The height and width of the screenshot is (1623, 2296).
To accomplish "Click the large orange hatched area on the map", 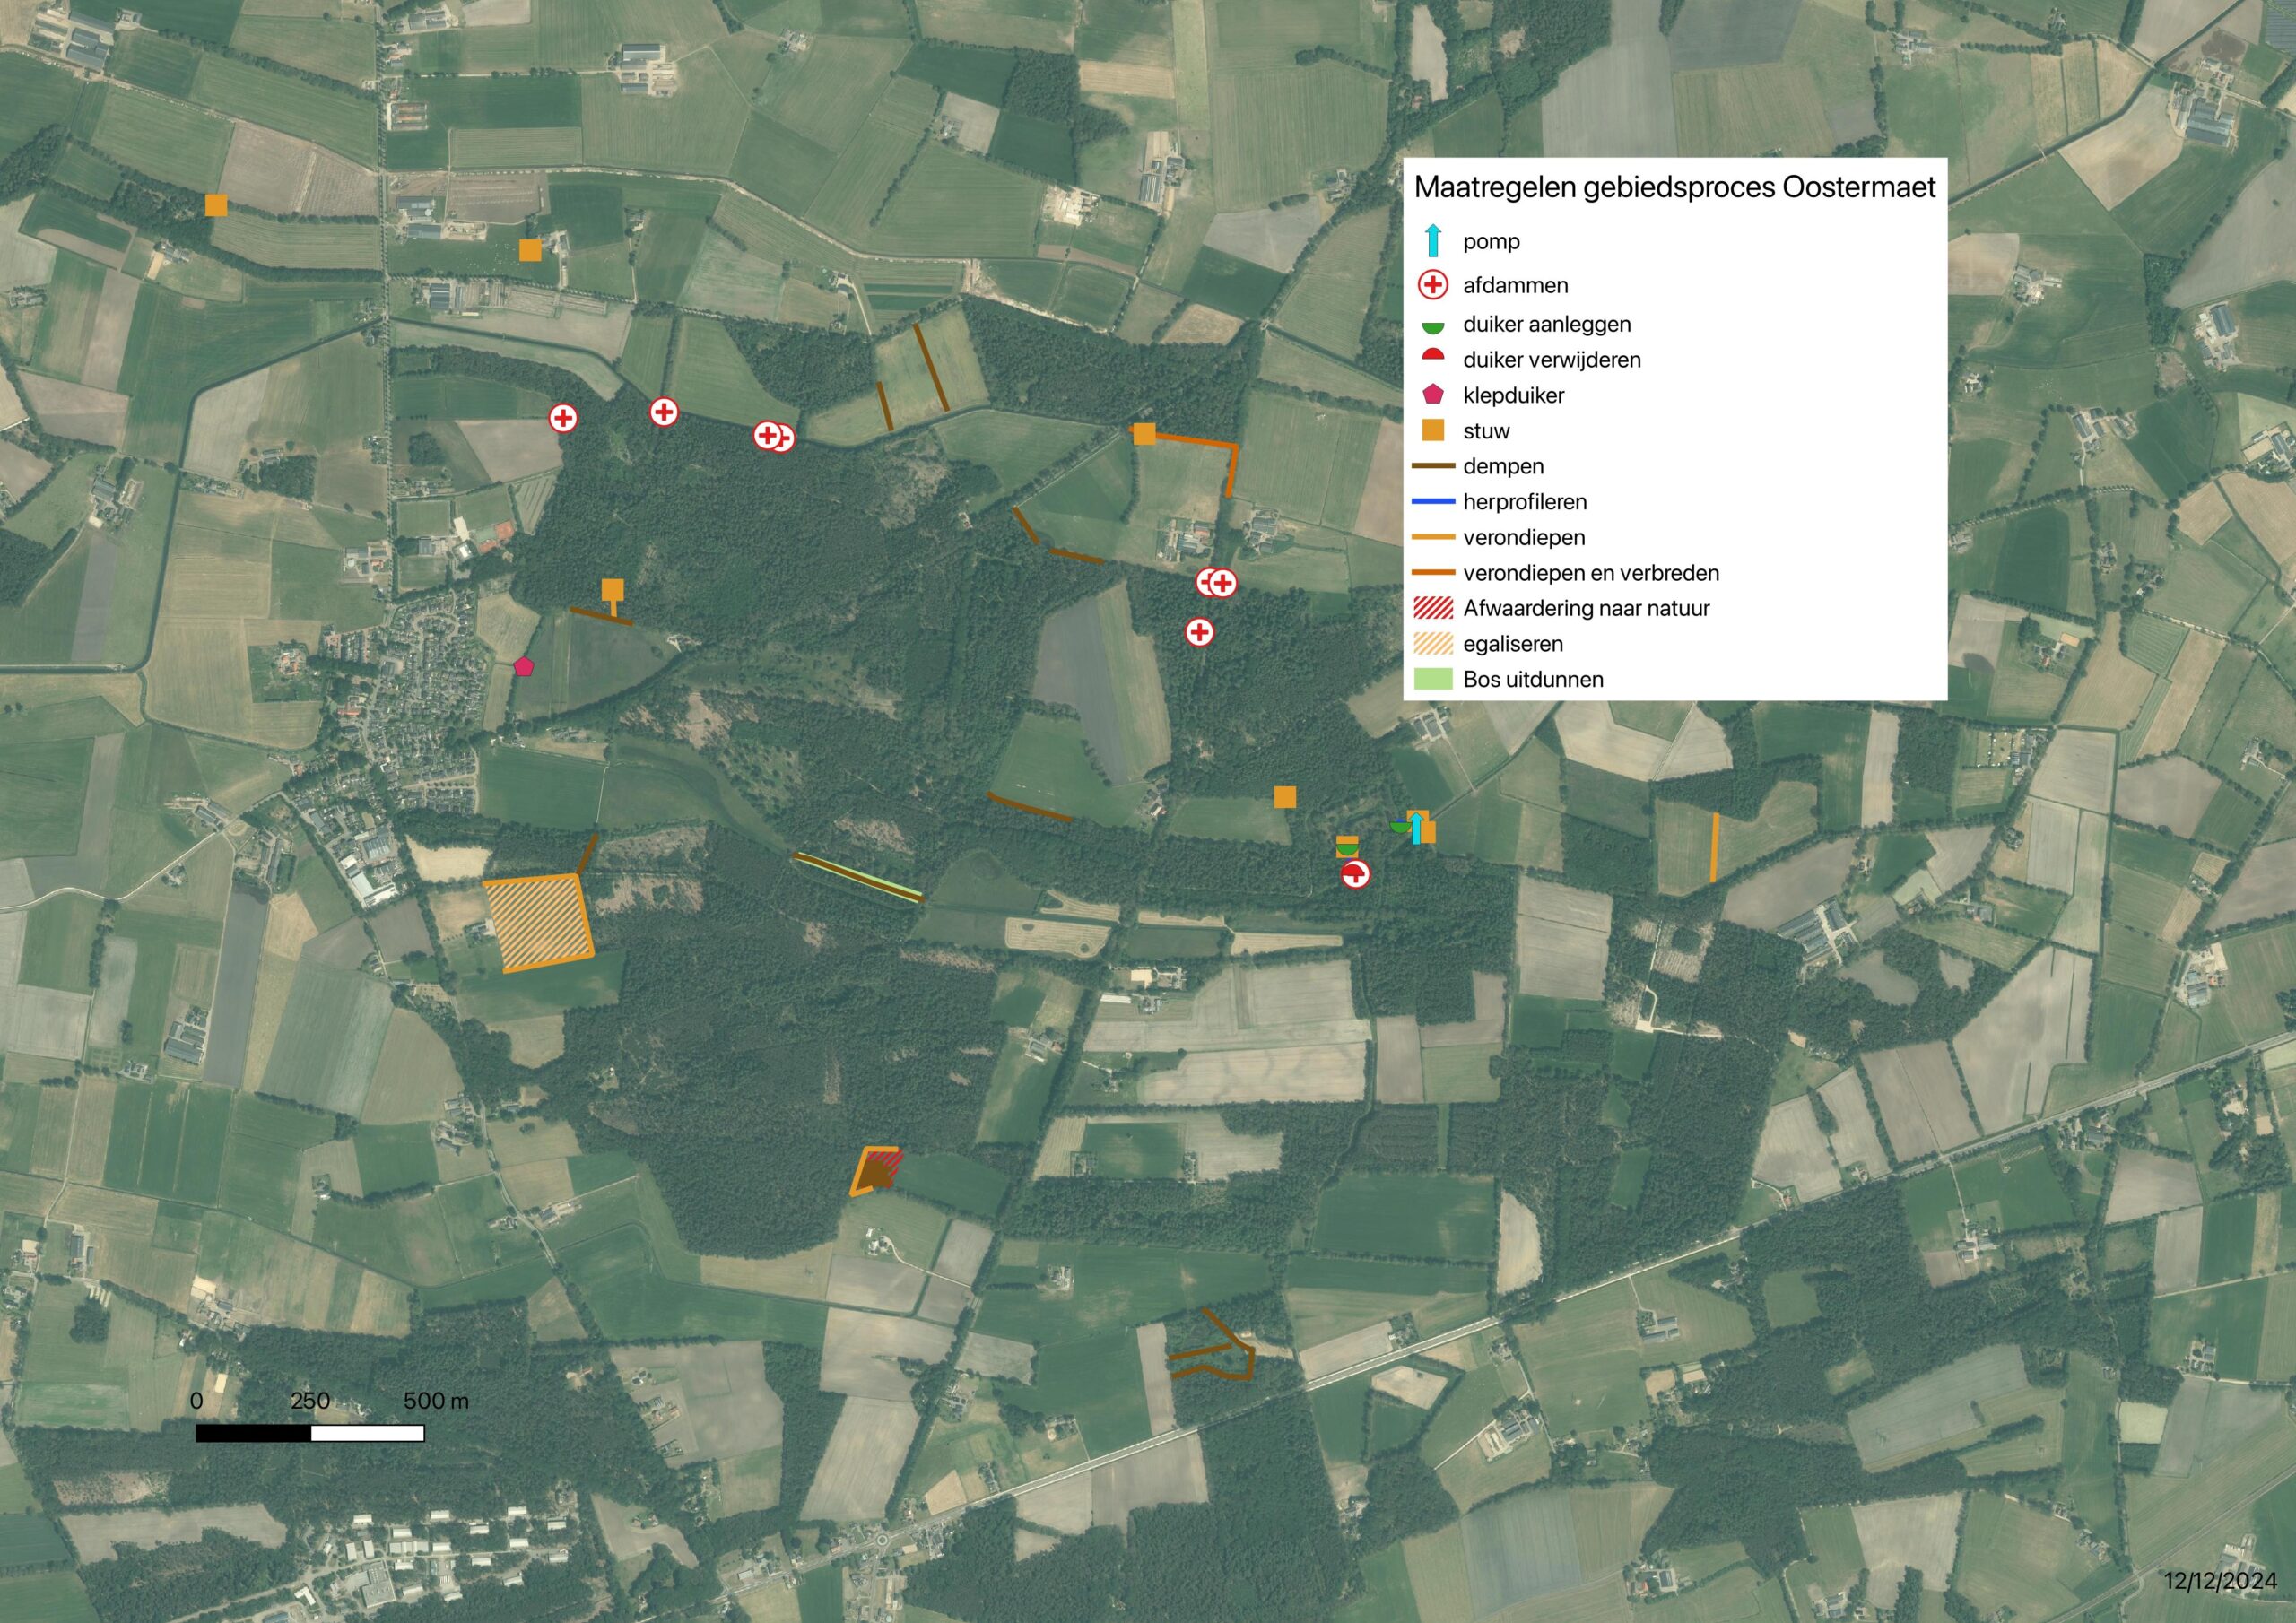I will point(537,922).
